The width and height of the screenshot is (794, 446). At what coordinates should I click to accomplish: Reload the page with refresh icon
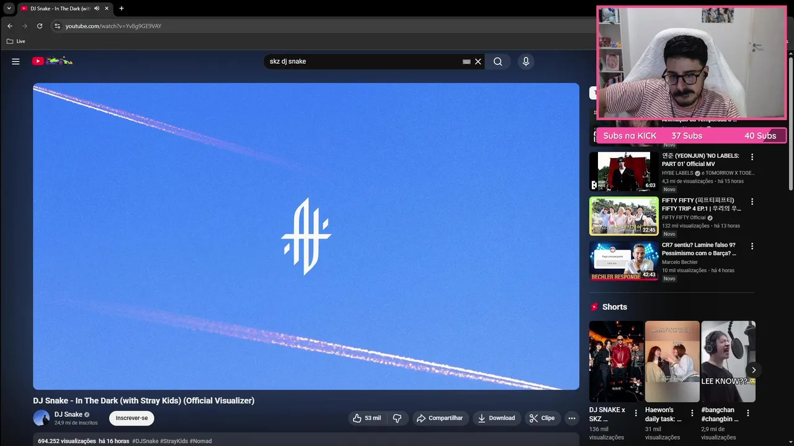[40, 26]
